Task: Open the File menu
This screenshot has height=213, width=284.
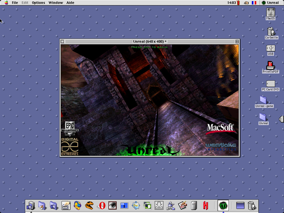Action: [15, 2]
